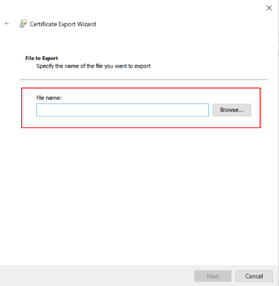Screen dimensions: 279x286
Task: Focus the File name text box
Action: tap(123, 110)
